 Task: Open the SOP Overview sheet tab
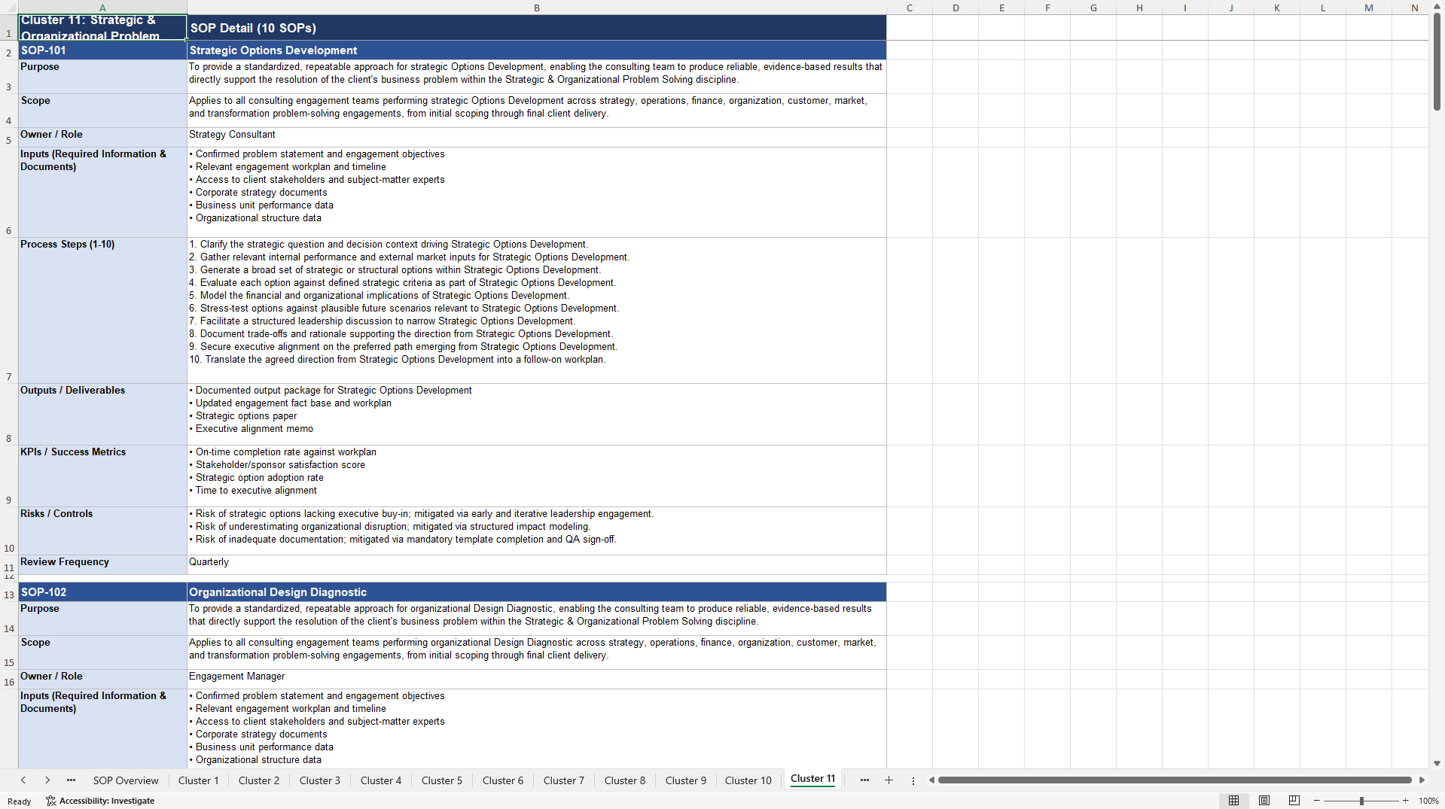pyautogui.click(x=126, y=780)
